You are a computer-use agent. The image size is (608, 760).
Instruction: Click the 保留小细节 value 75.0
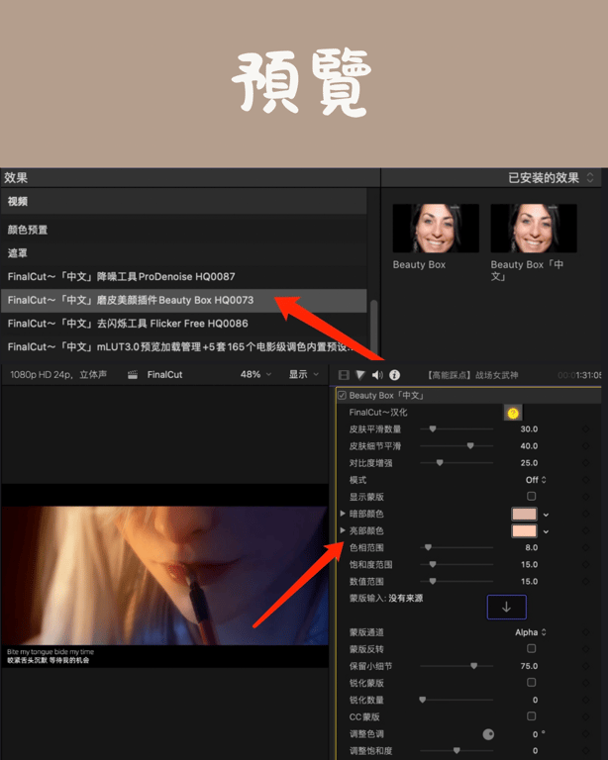pyautogui.click(x=529, y=666)
